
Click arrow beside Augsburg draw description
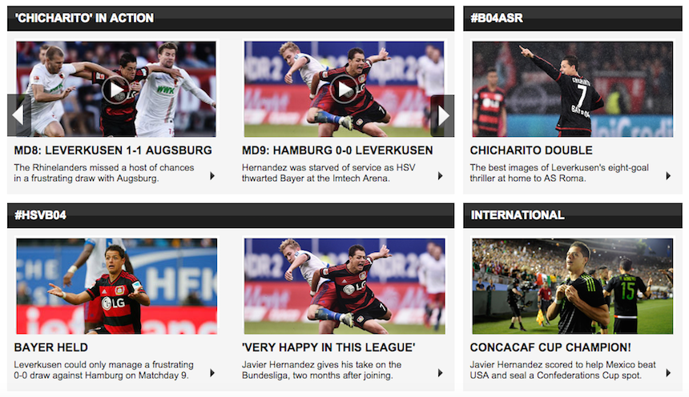pos(212,175)
